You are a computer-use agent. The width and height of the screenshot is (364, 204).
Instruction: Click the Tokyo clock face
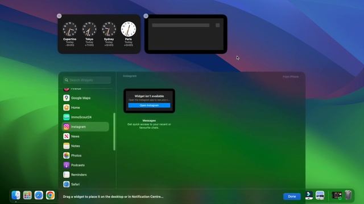click(x=89, y=29)
